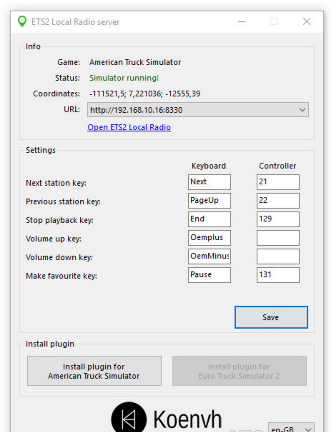This screenshot has height=432, width=336.
Task: Focus the Stop playback keyboard field
Action: (x=209, y=219)
